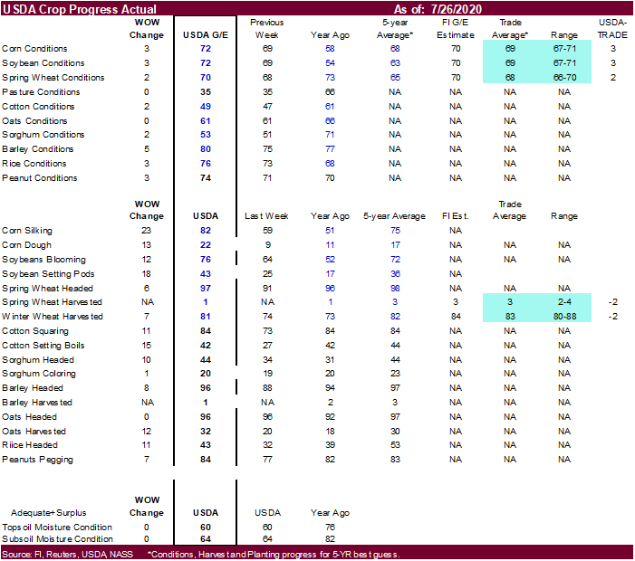Select Winter Wheat Harvested FI Est. value 84

point(456,317)
